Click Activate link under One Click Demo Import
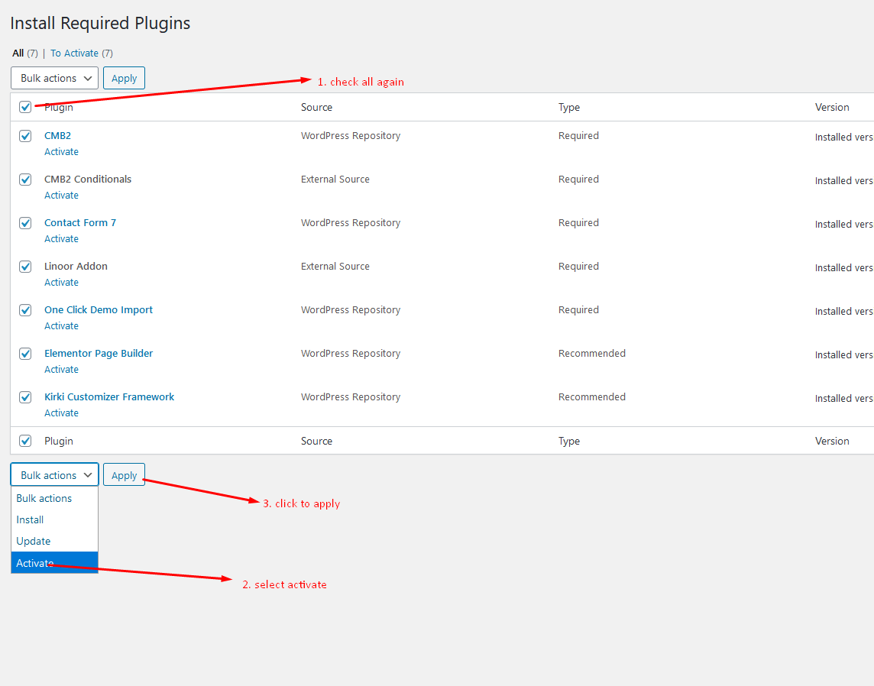 (x=61, y=326)
